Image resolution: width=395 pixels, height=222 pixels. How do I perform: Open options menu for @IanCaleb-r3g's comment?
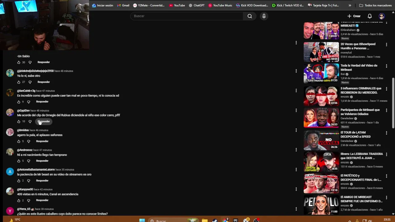pos(296,91)
